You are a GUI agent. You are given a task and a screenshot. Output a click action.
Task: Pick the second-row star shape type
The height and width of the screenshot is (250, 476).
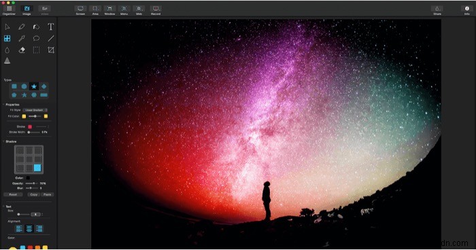[x=24, y=95]
